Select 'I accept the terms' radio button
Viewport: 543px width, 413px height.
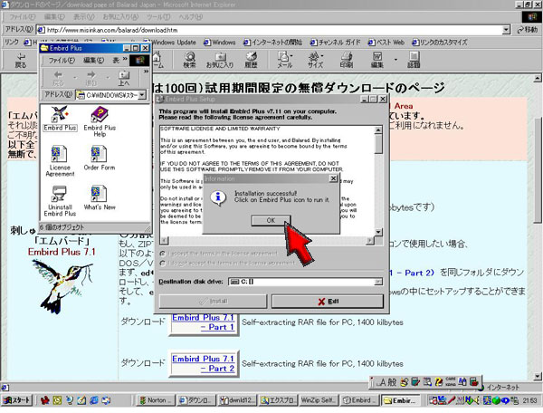pos(162,254)
